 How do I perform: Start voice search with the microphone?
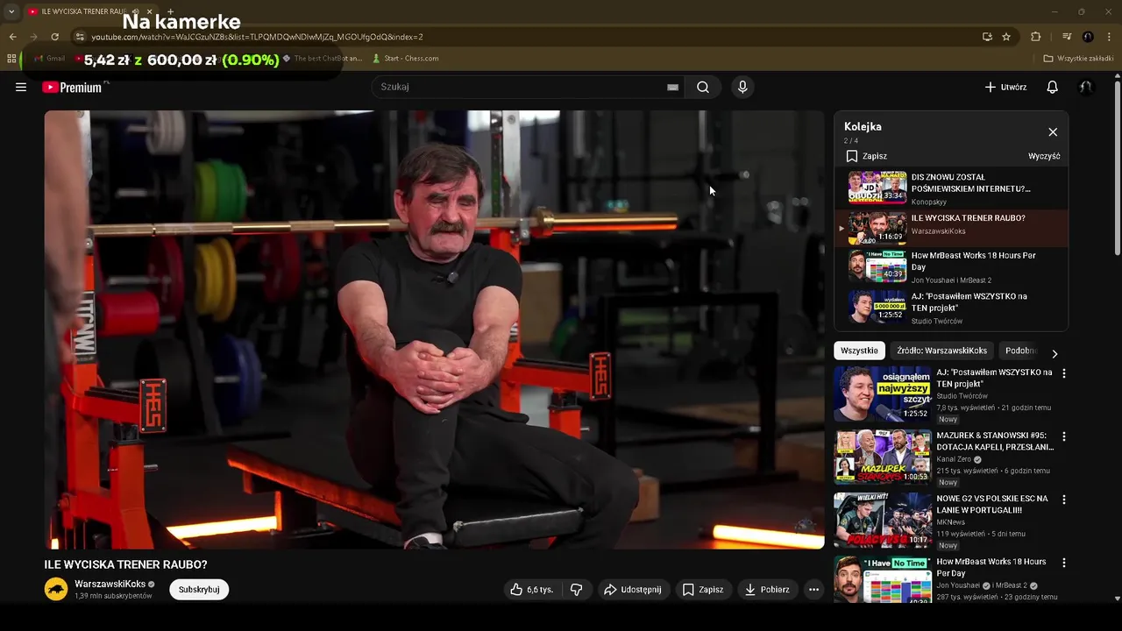742,87
